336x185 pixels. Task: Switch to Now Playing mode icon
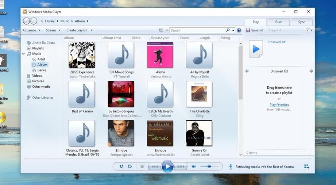coord(307,166)
